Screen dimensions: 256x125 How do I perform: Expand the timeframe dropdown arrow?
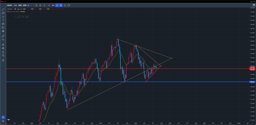tap(33, 5)
